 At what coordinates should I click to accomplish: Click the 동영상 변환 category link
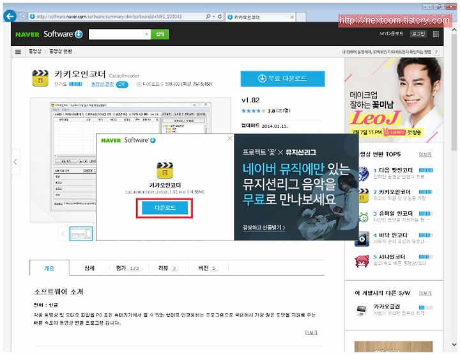pyautogui.click(x=102, y=84)
